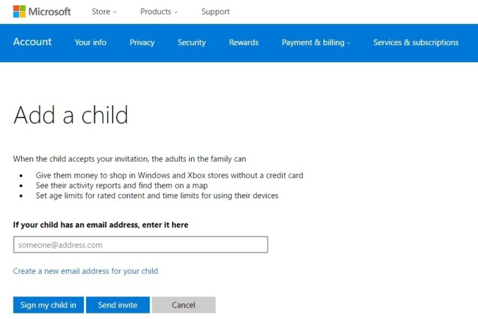Expand the Payment & billing menu
Viewport: 478px width, 319px height.
point(315,42)
